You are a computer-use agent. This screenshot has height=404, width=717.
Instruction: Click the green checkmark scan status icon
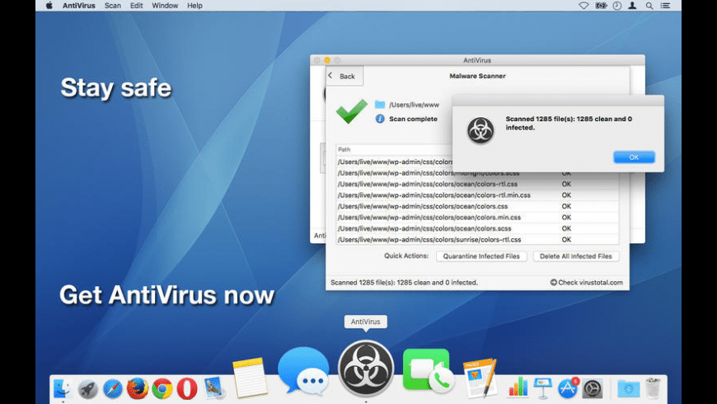pos(352,111)
